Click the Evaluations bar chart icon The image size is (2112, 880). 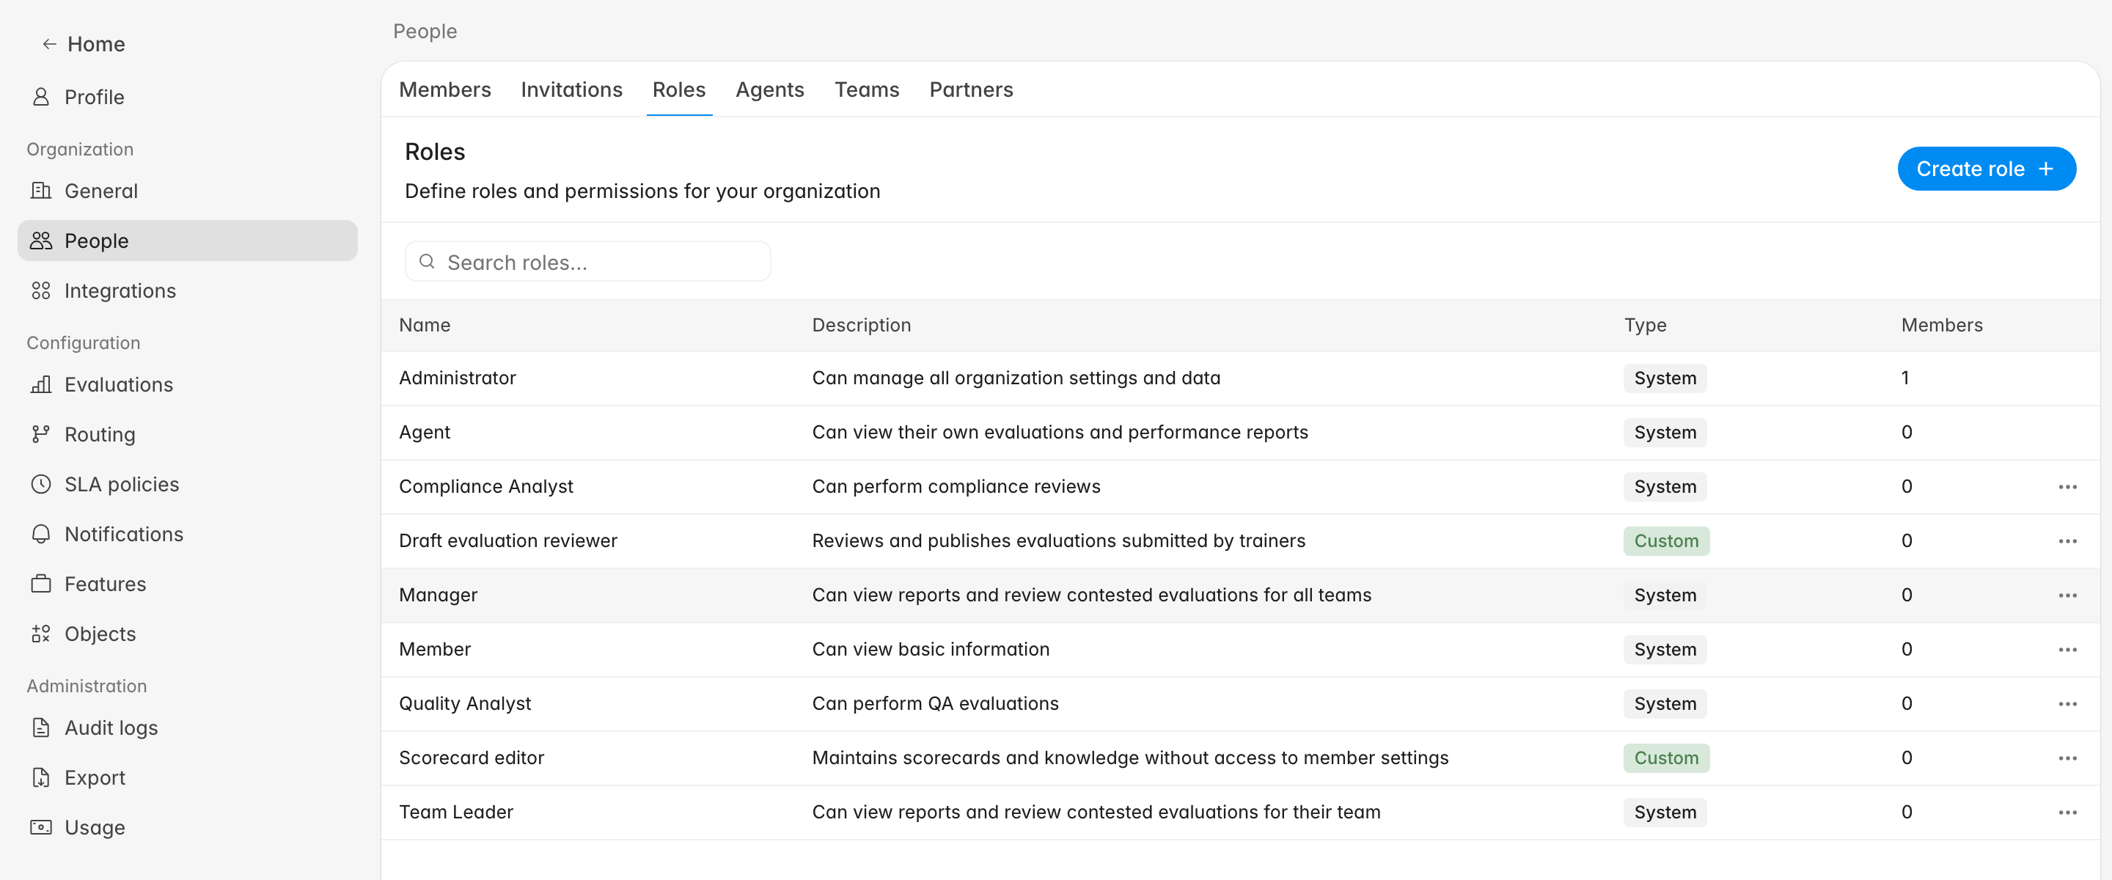[x=40, y=384]
